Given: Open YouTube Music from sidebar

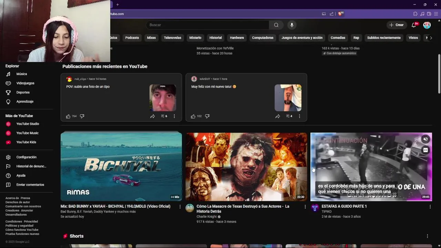Looking at the screenshot, I should coord(27,133).
